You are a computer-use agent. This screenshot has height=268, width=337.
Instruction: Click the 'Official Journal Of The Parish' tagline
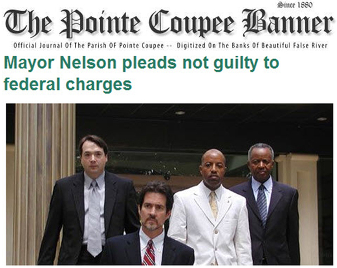[59, 46]
